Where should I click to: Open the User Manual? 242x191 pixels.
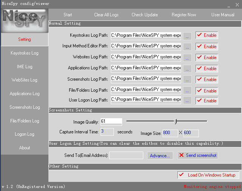pyautogui.click(x=223, y=15)
